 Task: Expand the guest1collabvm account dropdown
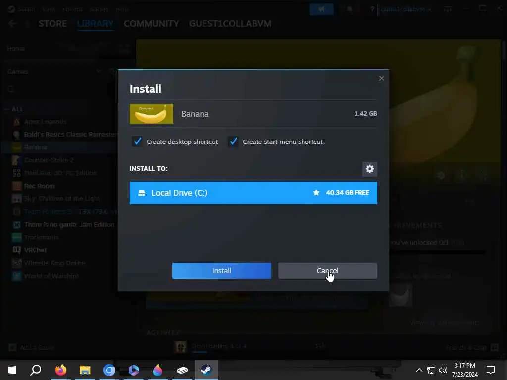[x=406, y=9]
